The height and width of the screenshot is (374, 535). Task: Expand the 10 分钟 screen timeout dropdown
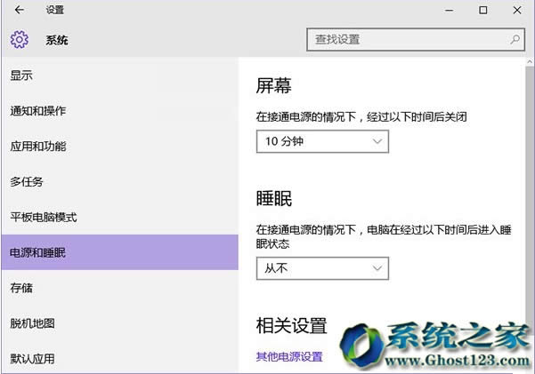pos(322,141)
